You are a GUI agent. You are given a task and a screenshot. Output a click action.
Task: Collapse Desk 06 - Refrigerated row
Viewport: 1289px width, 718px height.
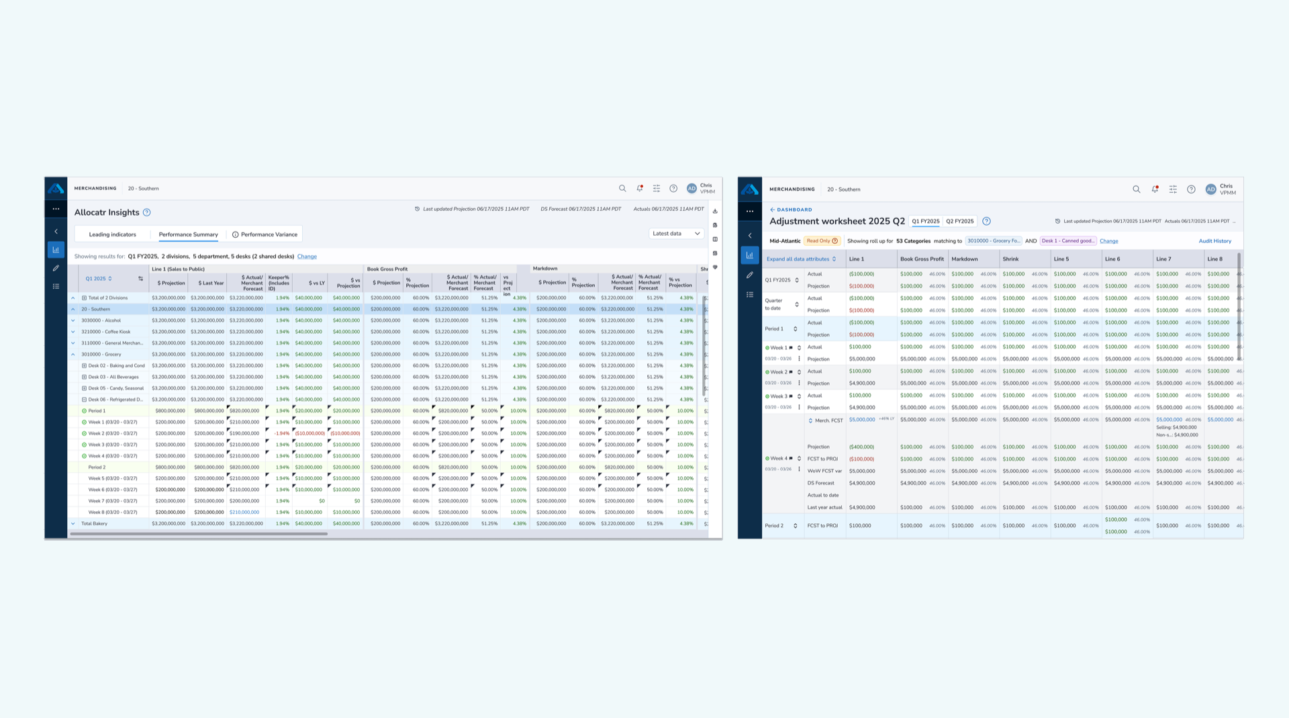click(84, 400)
